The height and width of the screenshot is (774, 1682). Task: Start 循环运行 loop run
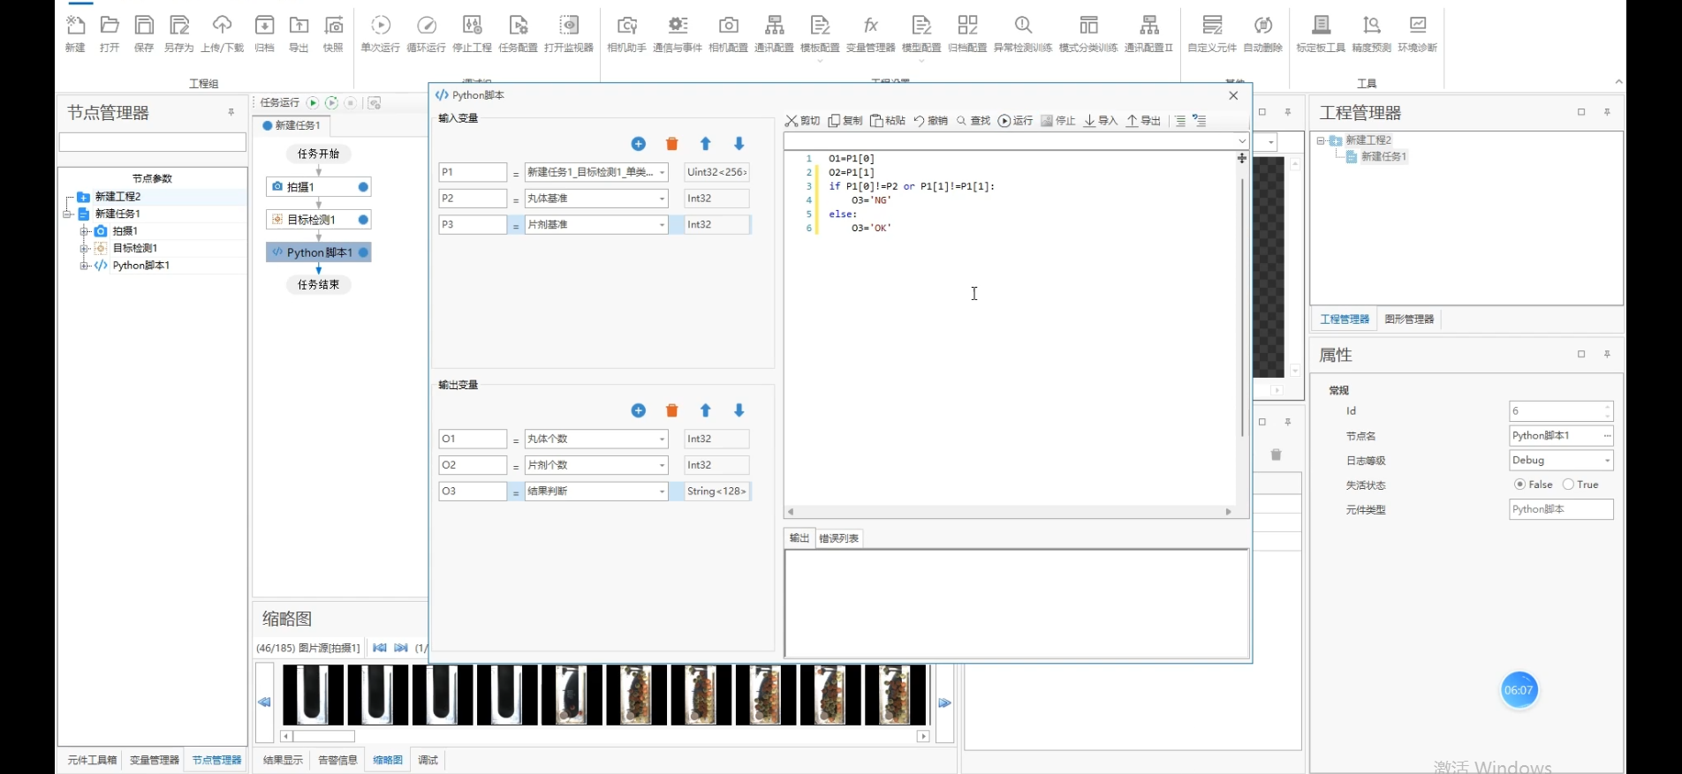426,34
